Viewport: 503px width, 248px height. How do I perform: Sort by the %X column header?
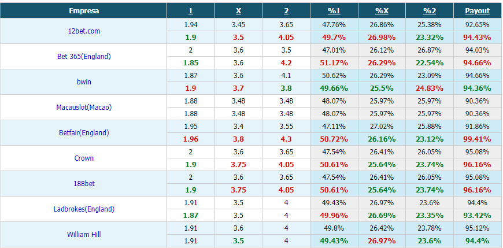tap(382, 11)
